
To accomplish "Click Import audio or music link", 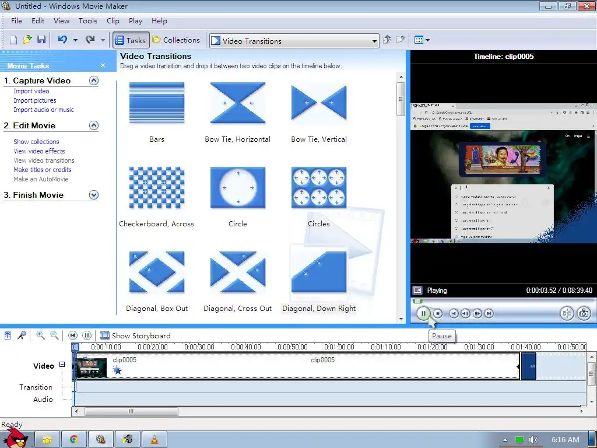I will [43, 110].
